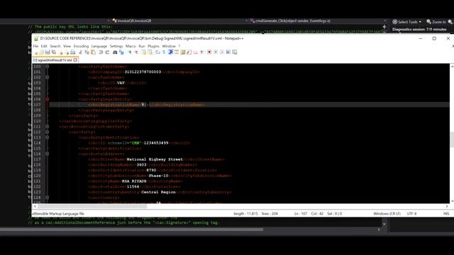
Task: Click the Close document toolbar icon
Action: (61, 52)
